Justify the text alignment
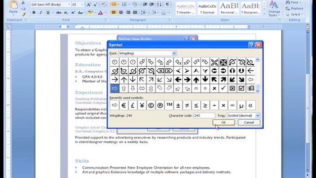316x178 pixels. click(135, 12)
